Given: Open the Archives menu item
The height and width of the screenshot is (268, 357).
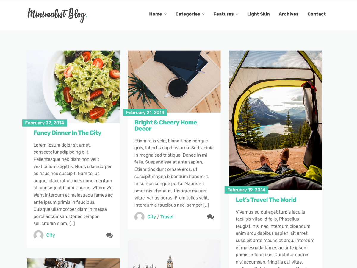Looking at the screenshot, I should [288, 14].
